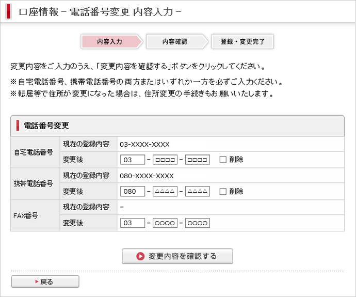
Task: Click the small red arrow on 戻る button
Action: tap(36, 282)
